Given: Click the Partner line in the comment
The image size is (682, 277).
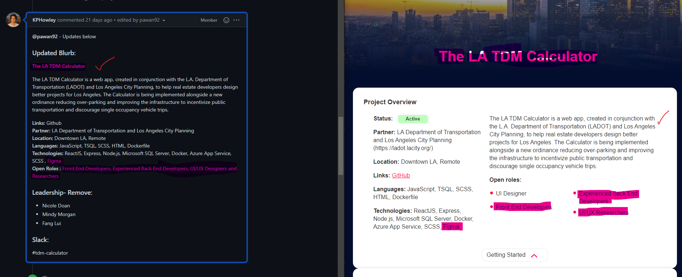Looking at the screenshot, I should [113, 131].
